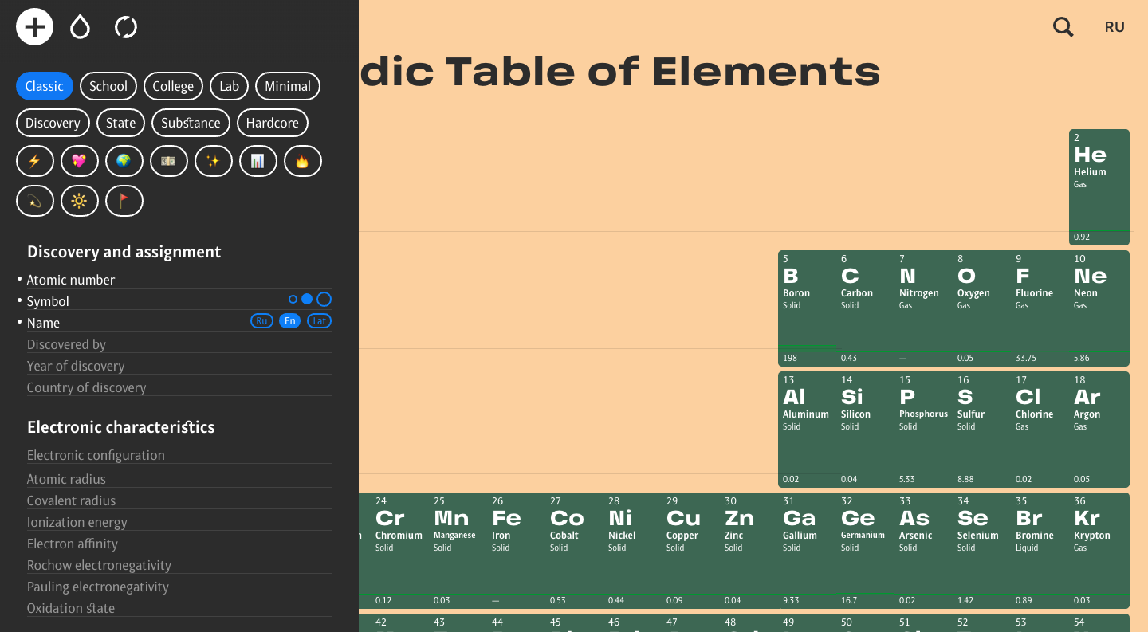Open the Helium element cell

[1099, 186]
